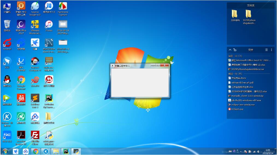This screenshot has width=277, height=155.
Task: Open VMware Workstation shortcut on desktop
Action: point(35,27)
